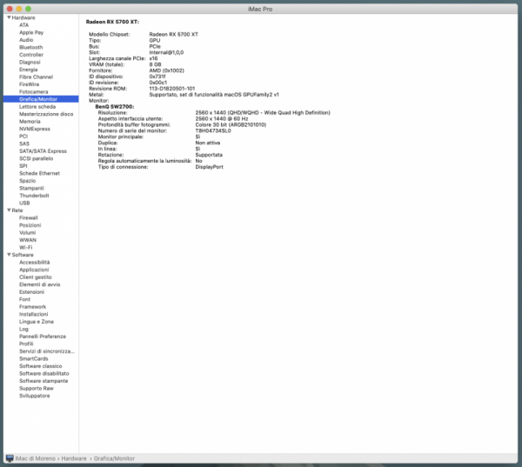Open the Spazio storage entry
The width and height of the screenshot is (522, 467).
pos(27,181)
